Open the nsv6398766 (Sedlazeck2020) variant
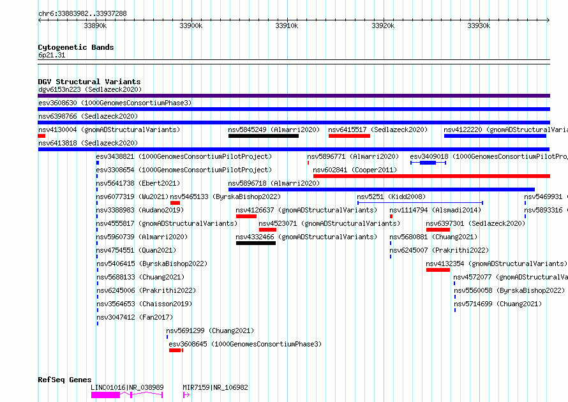Image resolution: width=568 pixels, height=402 pixels. (88, 116)
